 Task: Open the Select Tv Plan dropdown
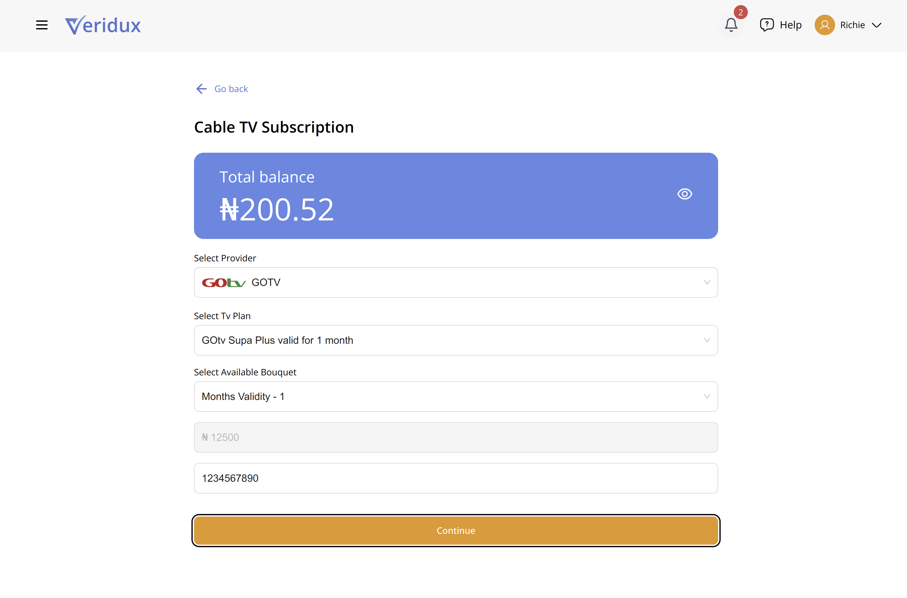tap(456, 340)
